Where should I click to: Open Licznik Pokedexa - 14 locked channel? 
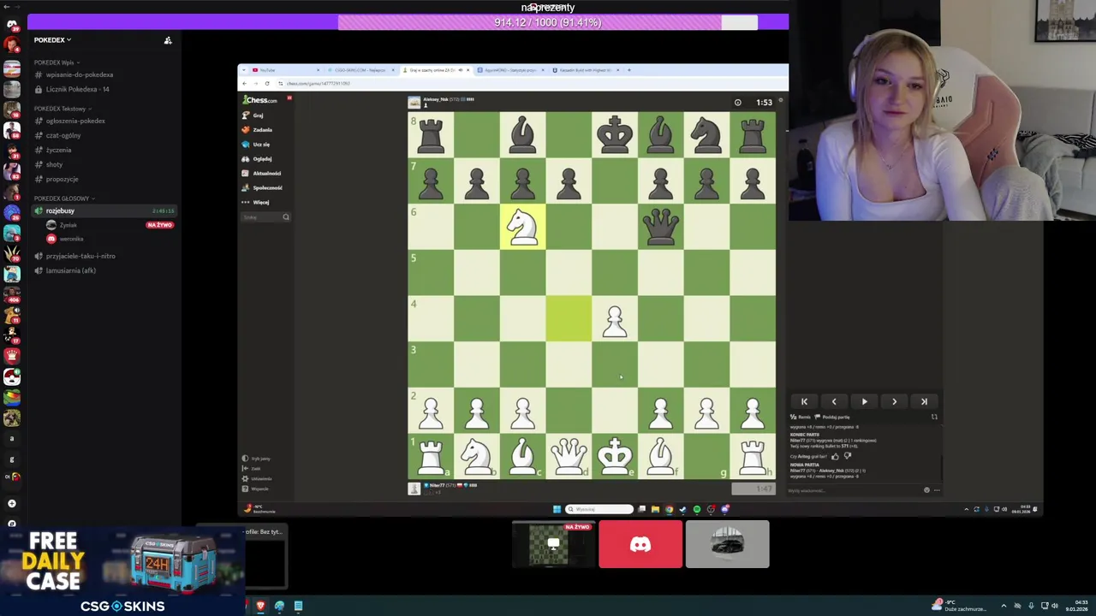pos(73,90)
